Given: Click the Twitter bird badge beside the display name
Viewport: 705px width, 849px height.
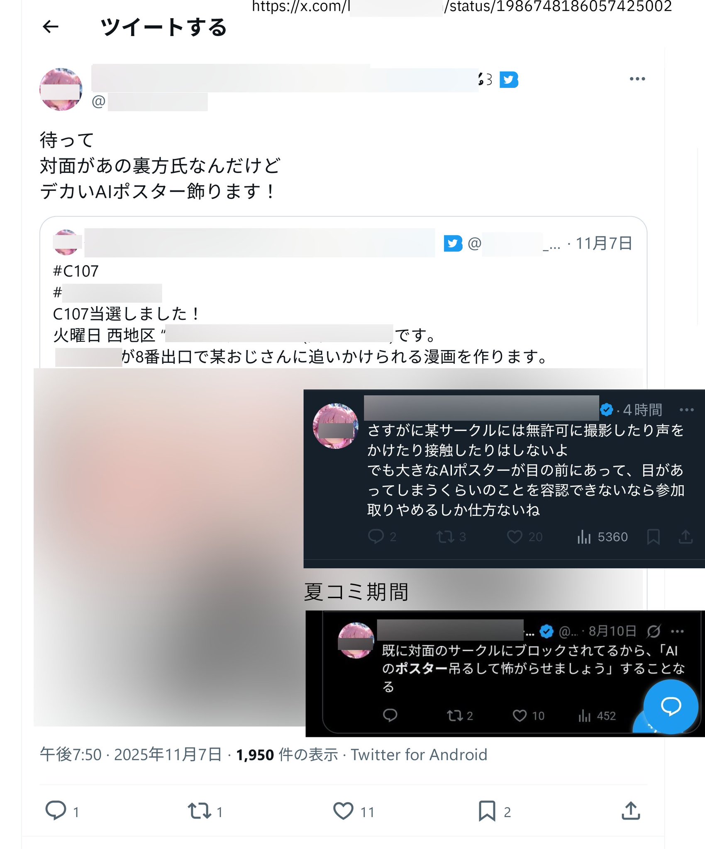Looking at the screenshot, I should (x=509, y=80).
